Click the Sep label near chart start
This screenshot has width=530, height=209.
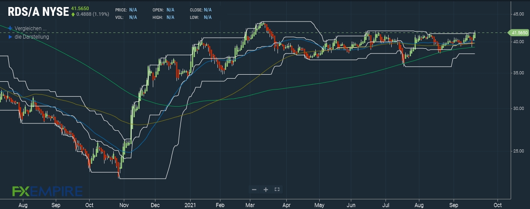click(x=56, y=205)
